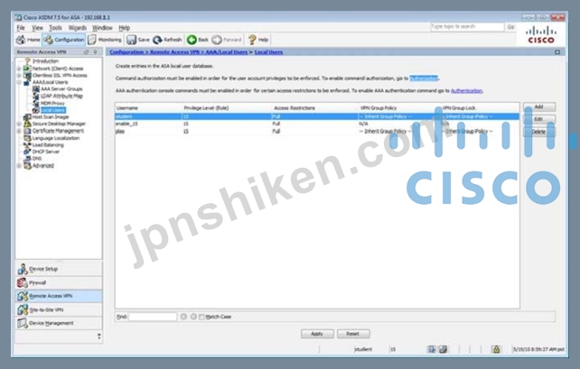Click the Reset button

pyautogui.click(x=353, y=334)
